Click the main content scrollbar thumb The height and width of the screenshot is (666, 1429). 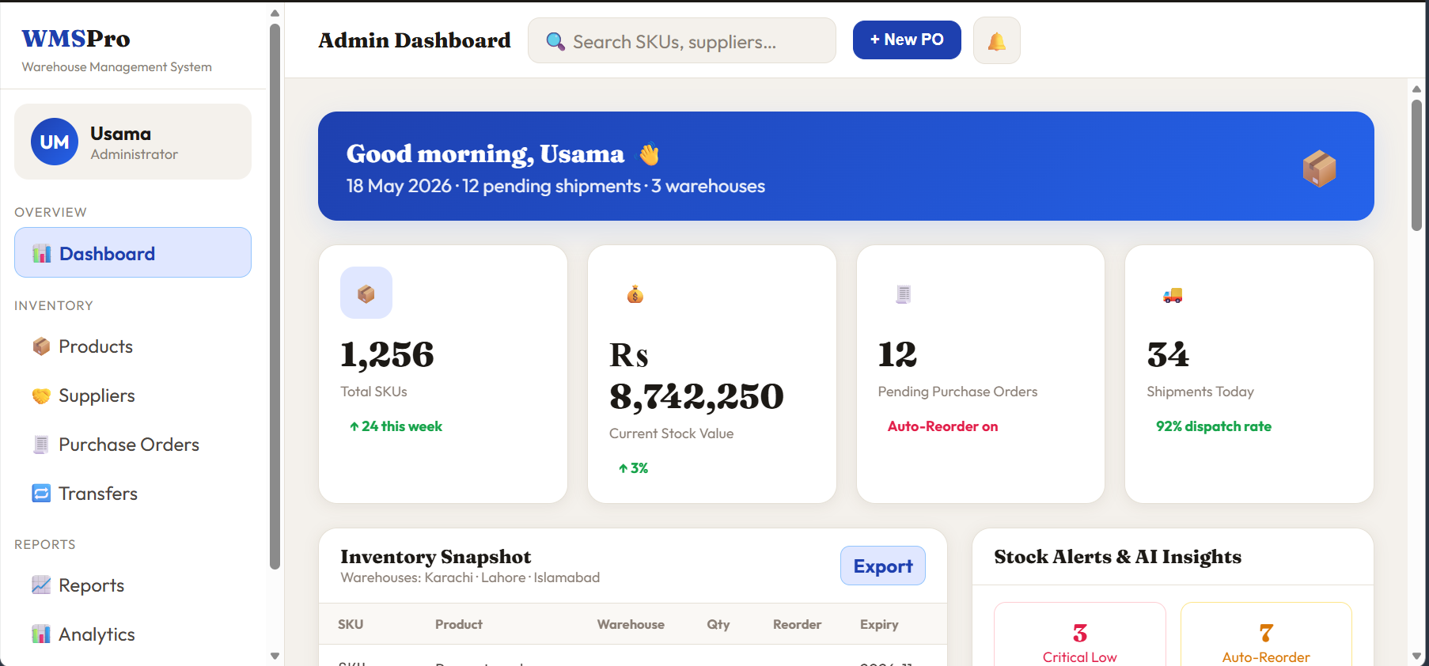(1416, 165)
